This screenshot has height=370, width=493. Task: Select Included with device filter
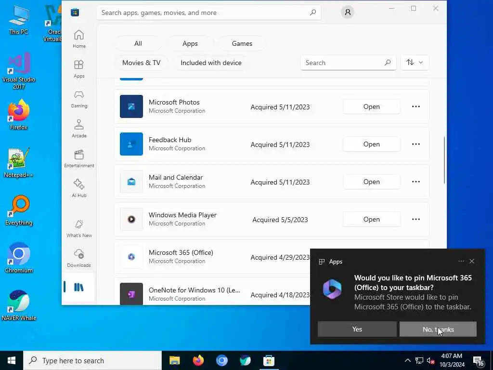[x=211, y=63]
